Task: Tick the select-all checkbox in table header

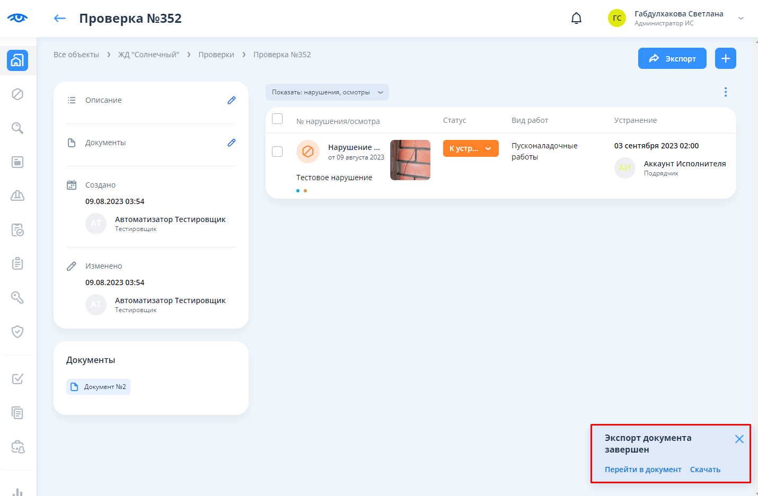Action: (277, 119)
